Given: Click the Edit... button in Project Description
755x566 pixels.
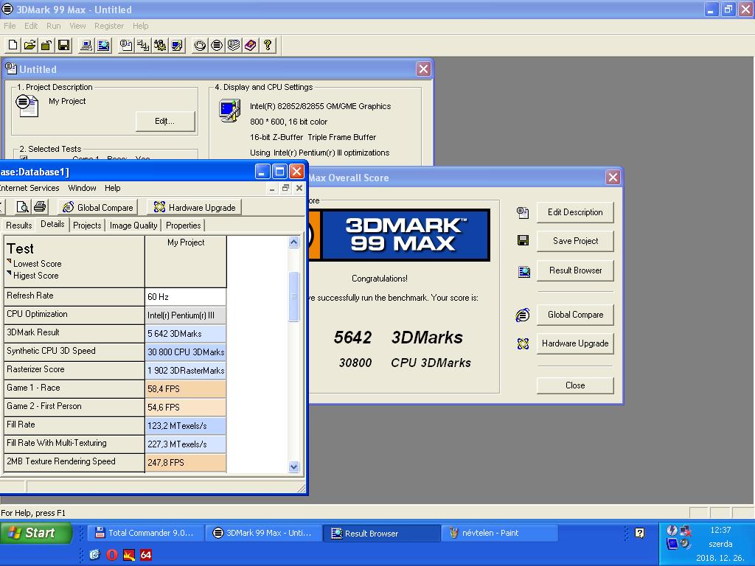Looking at the screenshot, I should [x=164, y=122].
